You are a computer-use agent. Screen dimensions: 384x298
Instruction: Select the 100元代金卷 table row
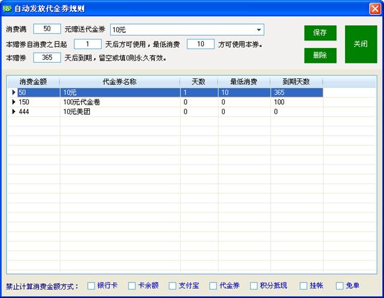pyautogui.click(x=120, y=102)
